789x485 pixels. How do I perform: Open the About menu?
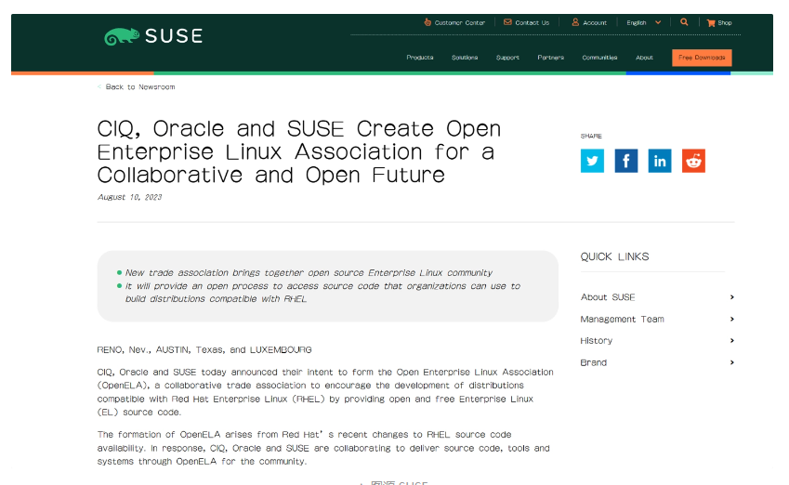click(644, 58)
